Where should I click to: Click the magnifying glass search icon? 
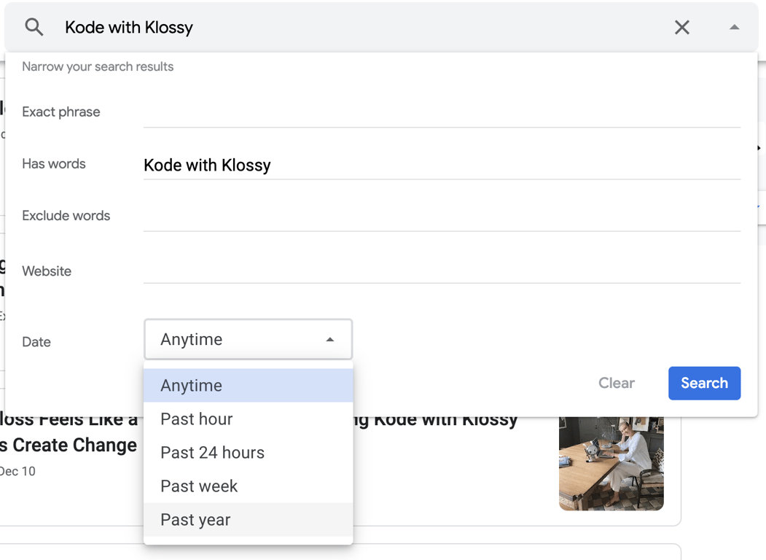[x=34, y=28]
